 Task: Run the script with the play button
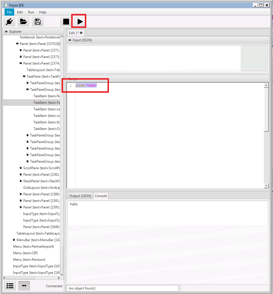pyautogui.click(x=80, y=22)
